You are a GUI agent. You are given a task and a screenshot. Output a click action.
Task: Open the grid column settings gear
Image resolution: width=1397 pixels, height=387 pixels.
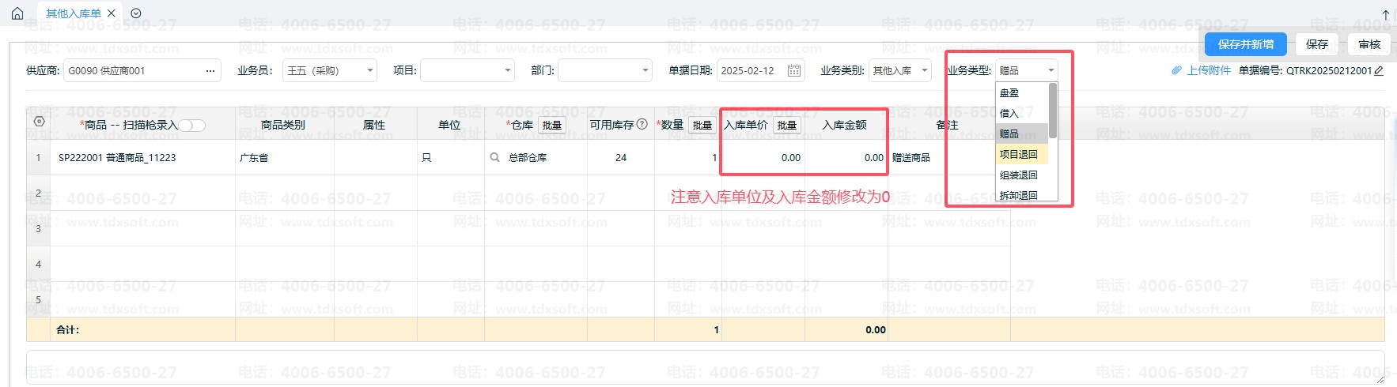point(40,122)
